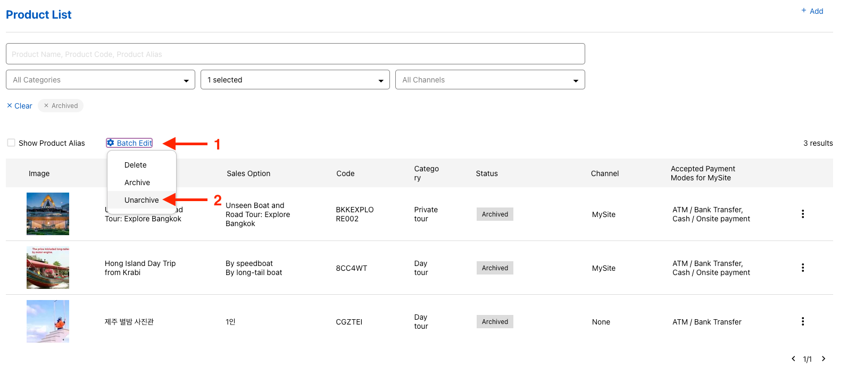The width and height of the screenshot is (848, 374).
Task: Open the more-options menu for Bangkok tour row
Action: [x=803, y=214]
